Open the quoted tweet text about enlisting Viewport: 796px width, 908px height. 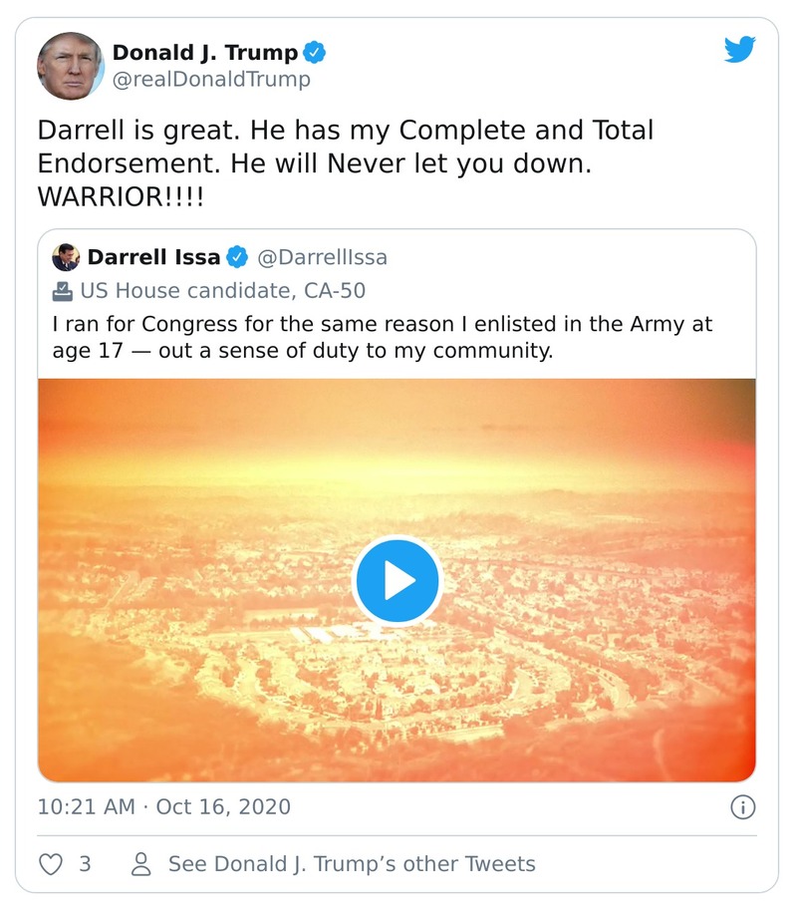[x=382, y=338]
